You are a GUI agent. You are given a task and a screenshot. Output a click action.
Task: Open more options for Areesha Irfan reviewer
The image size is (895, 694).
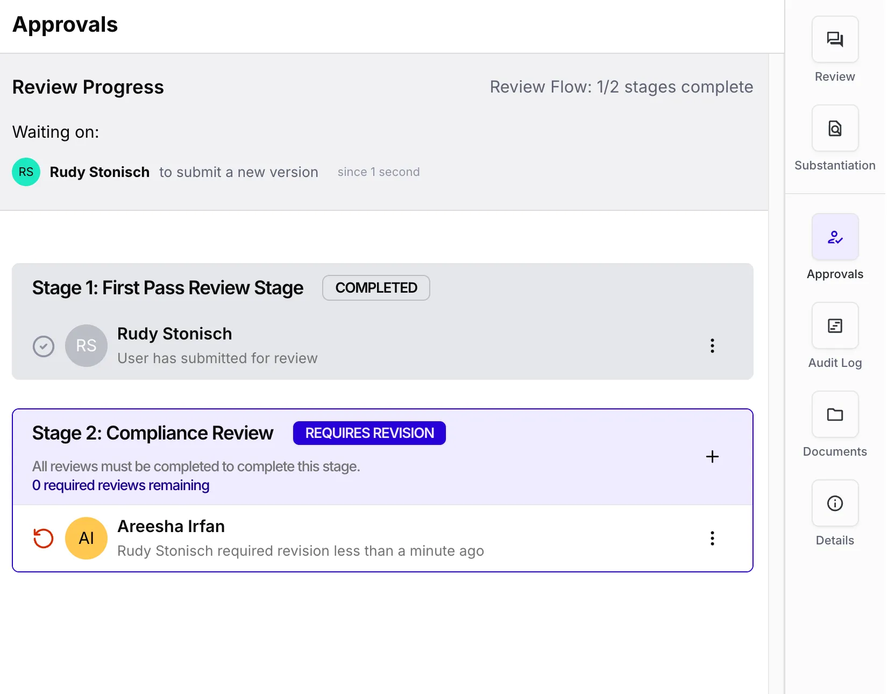(x=712, y=539)
